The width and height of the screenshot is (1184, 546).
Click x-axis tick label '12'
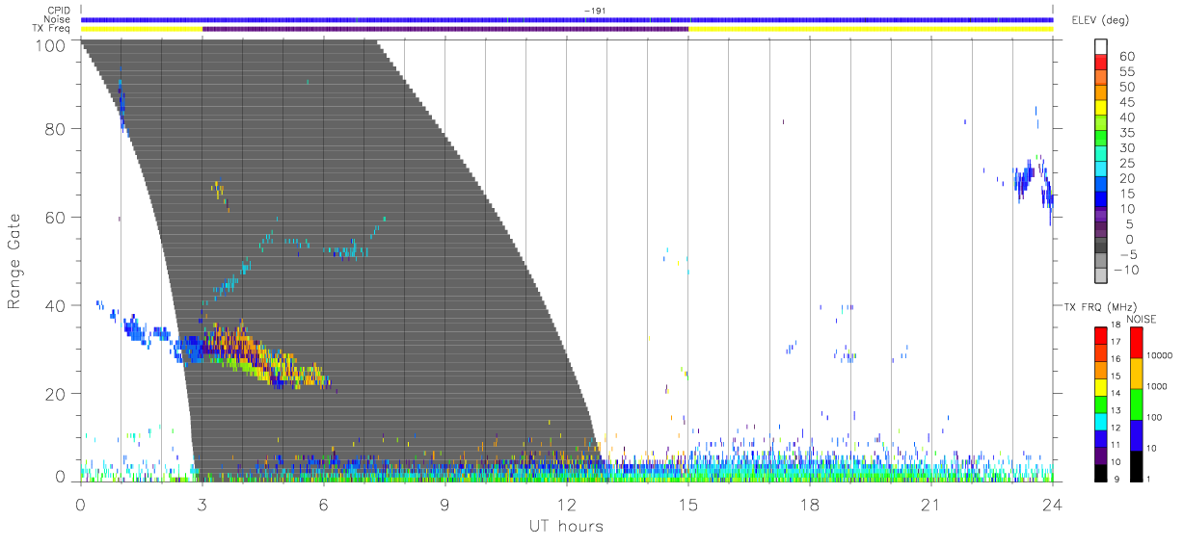point(567,505)
